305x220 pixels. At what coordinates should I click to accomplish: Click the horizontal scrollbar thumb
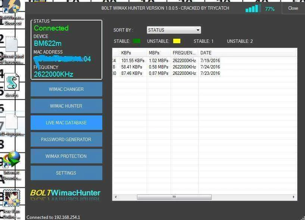[174, 197]
